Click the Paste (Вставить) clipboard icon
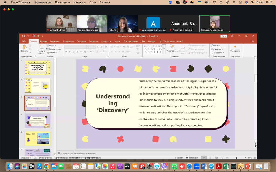This screenshot has width=276, height=172. [24, 47]
